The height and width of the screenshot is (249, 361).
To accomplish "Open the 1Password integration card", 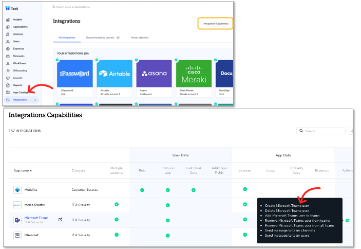I will 75,78.
